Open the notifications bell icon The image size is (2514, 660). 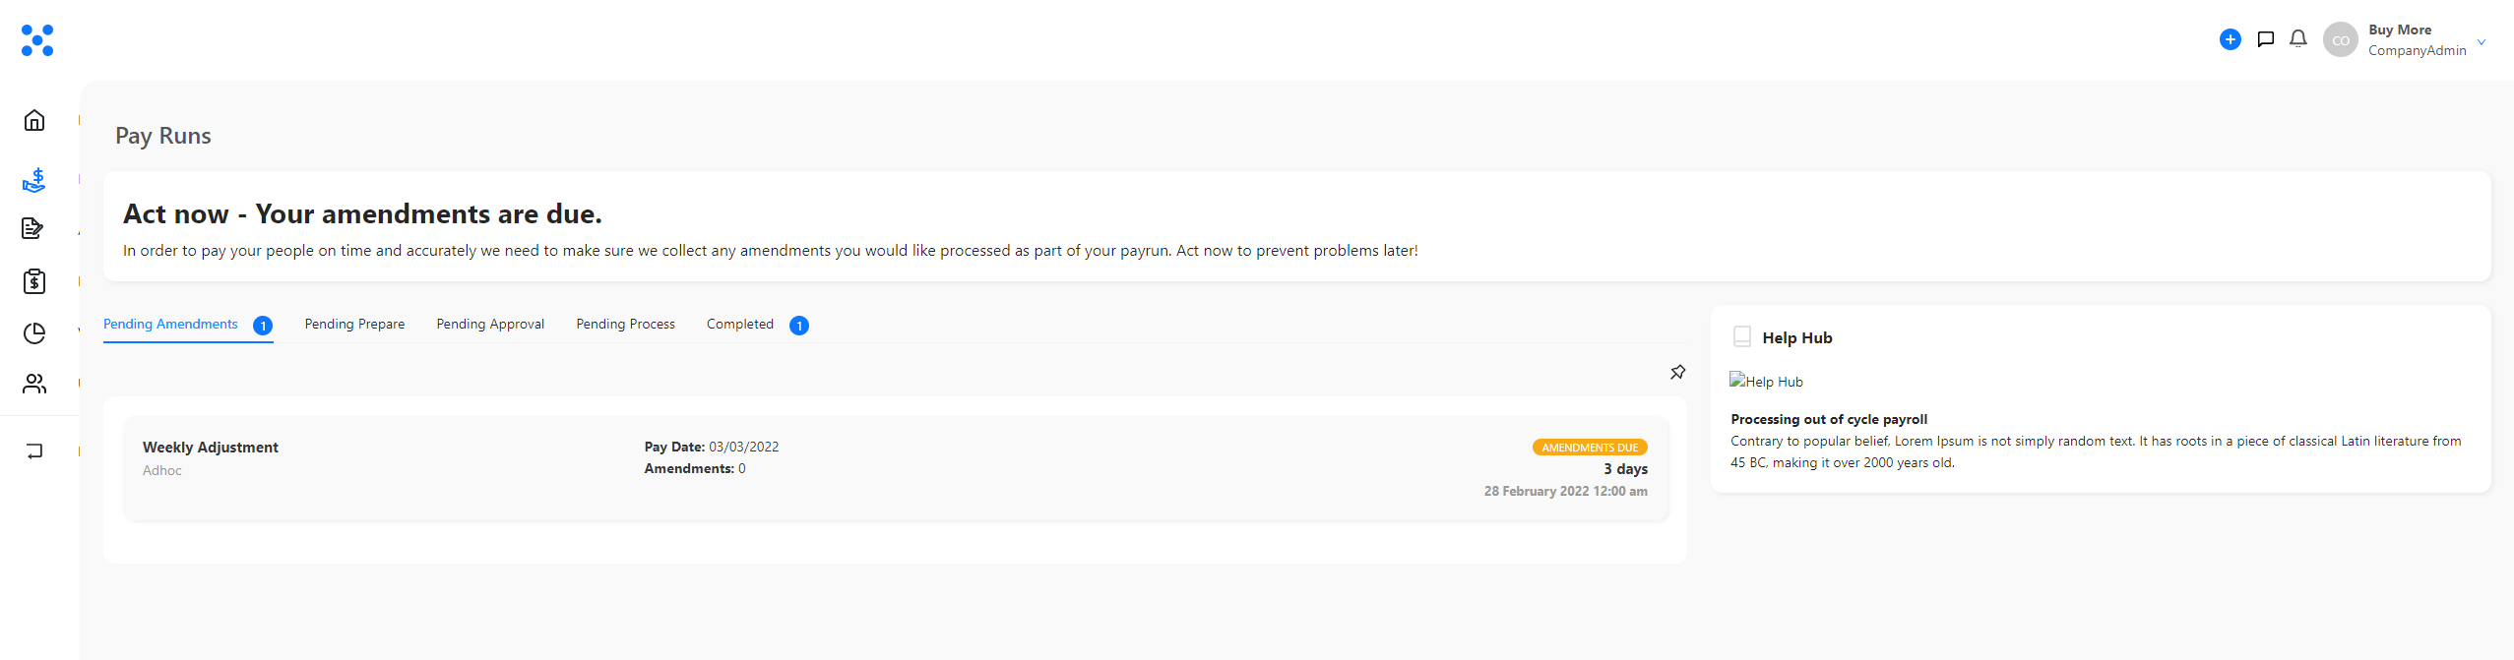pyautogui.click(x=2298, y=39)
